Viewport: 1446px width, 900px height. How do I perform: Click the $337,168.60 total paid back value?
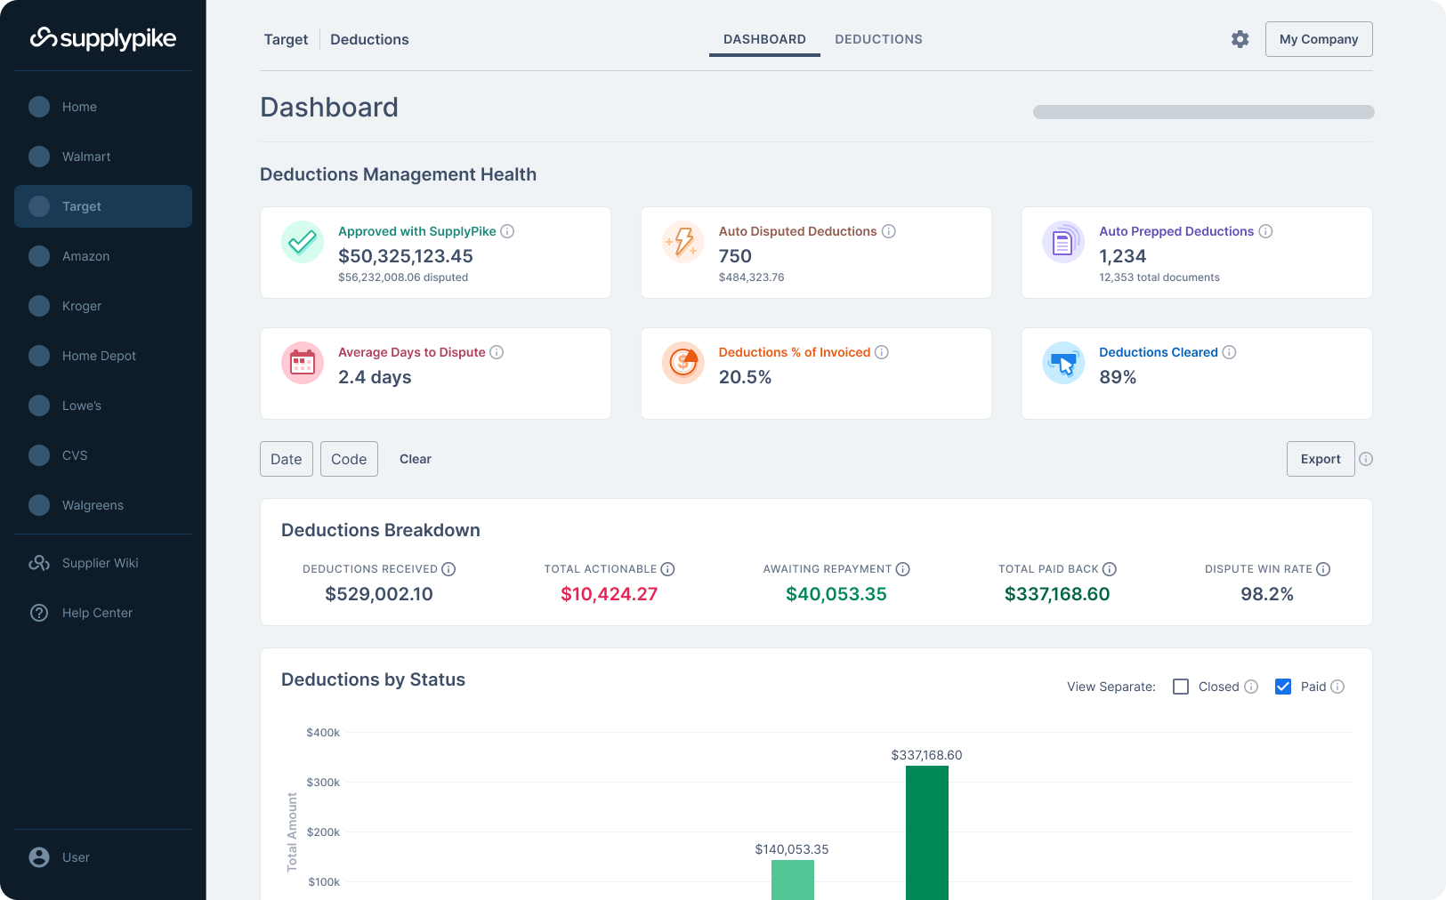click(x=1057, y=594)
